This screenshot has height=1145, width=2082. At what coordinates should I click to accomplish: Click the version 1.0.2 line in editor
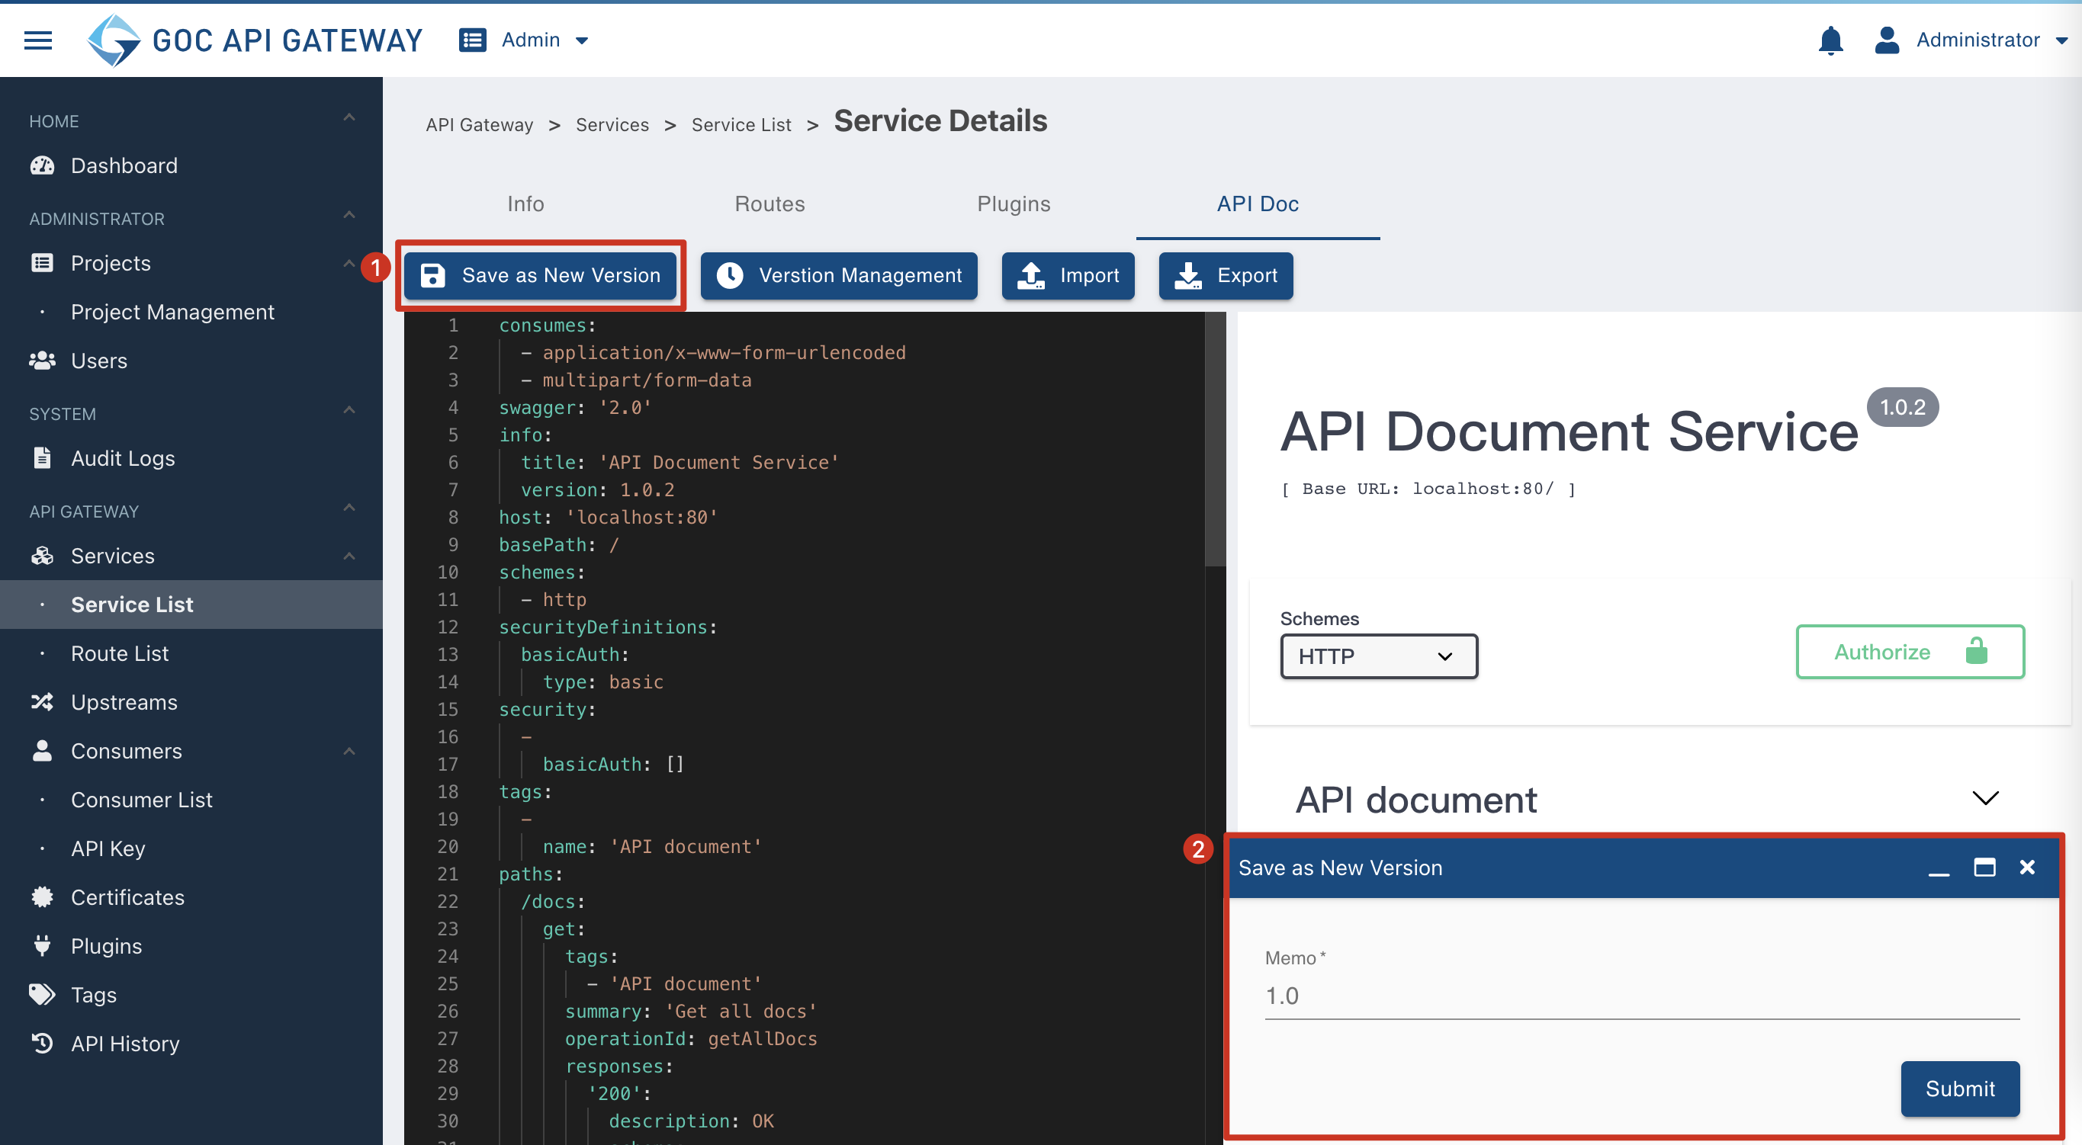pos(596,489)
